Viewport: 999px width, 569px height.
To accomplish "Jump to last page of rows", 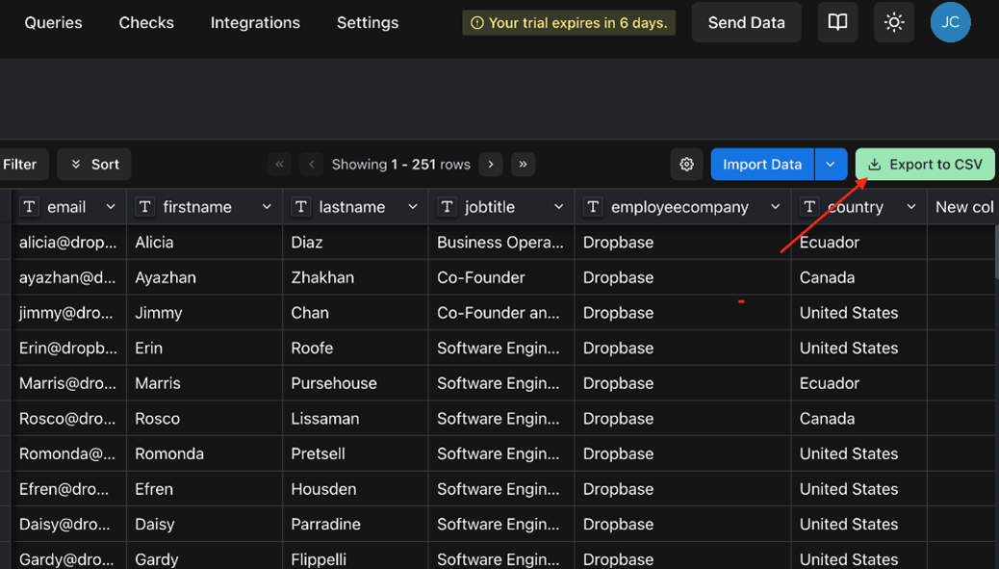I will click(523, 165).
